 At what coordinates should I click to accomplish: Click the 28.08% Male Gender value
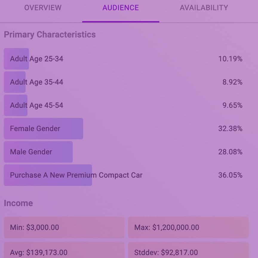230,152
